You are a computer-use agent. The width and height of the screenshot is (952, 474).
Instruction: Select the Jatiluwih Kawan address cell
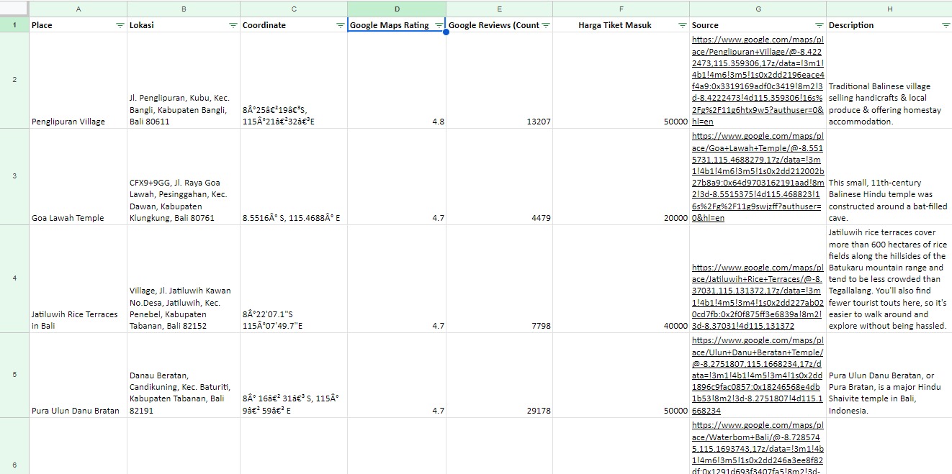click(184, 278)
